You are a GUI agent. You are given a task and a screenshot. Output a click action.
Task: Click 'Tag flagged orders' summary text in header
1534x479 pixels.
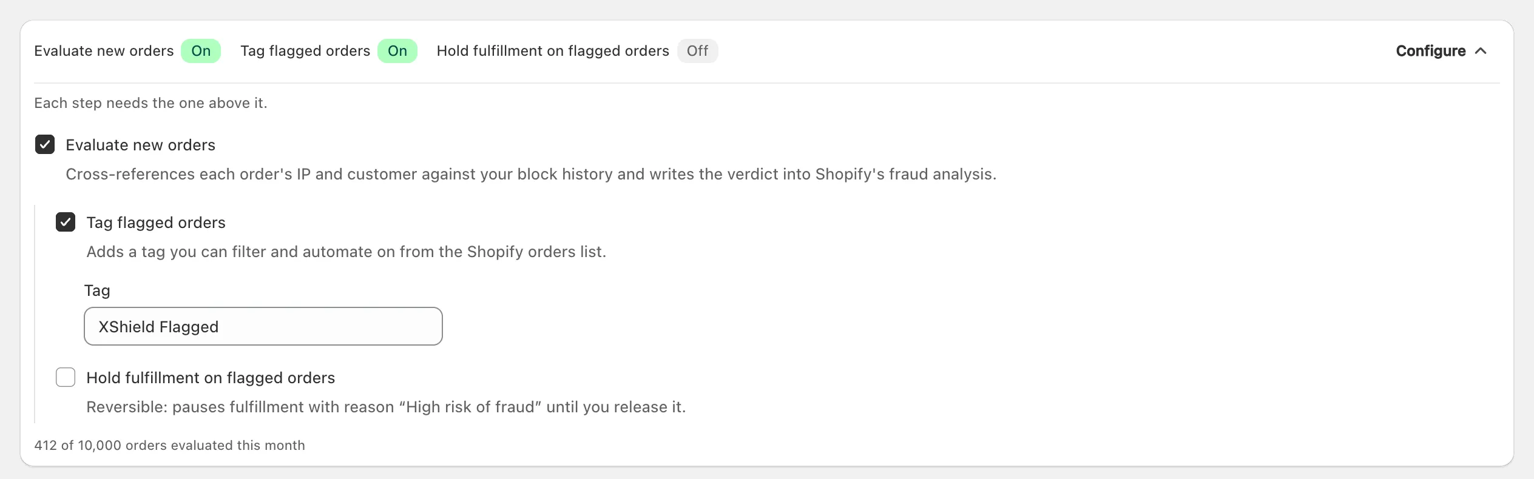[305, 51]
